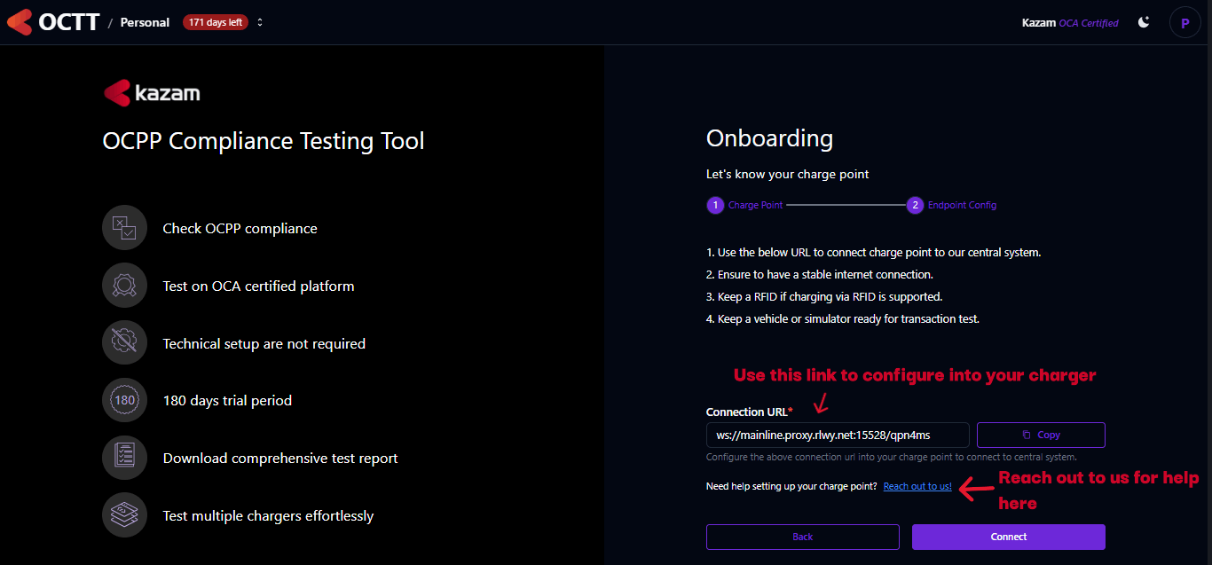Expand the Personal workspace switcher
Viewport: 1212px width, 565px height.
(x=260, y=22)
